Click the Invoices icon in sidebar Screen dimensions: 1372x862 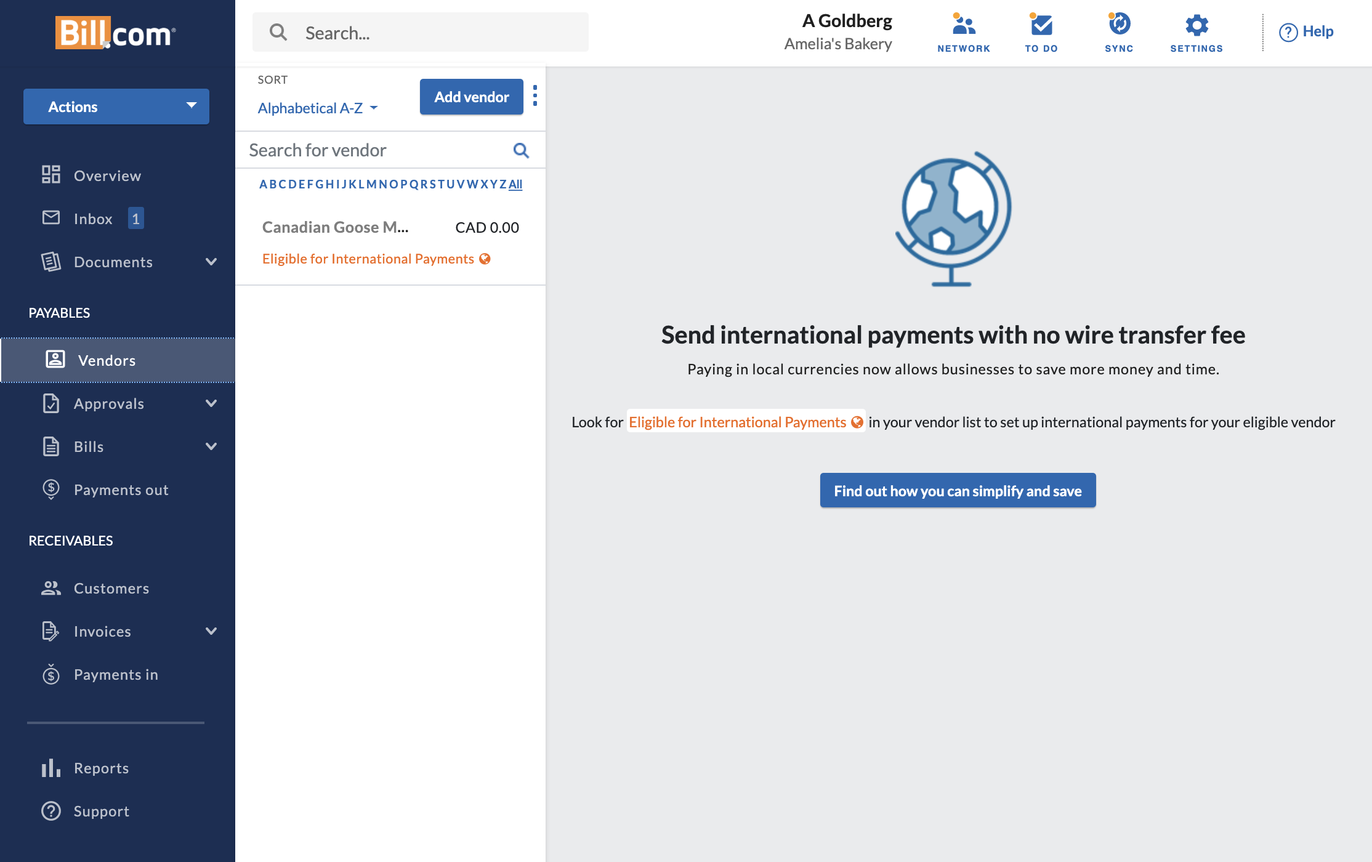tap(51, 631)
